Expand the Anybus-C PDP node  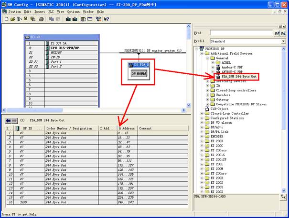pyautogui.click(x=213, y=67)
